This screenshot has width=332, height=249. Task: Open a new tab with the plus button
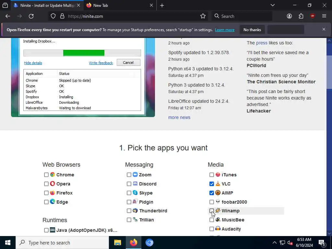point(162,5)
